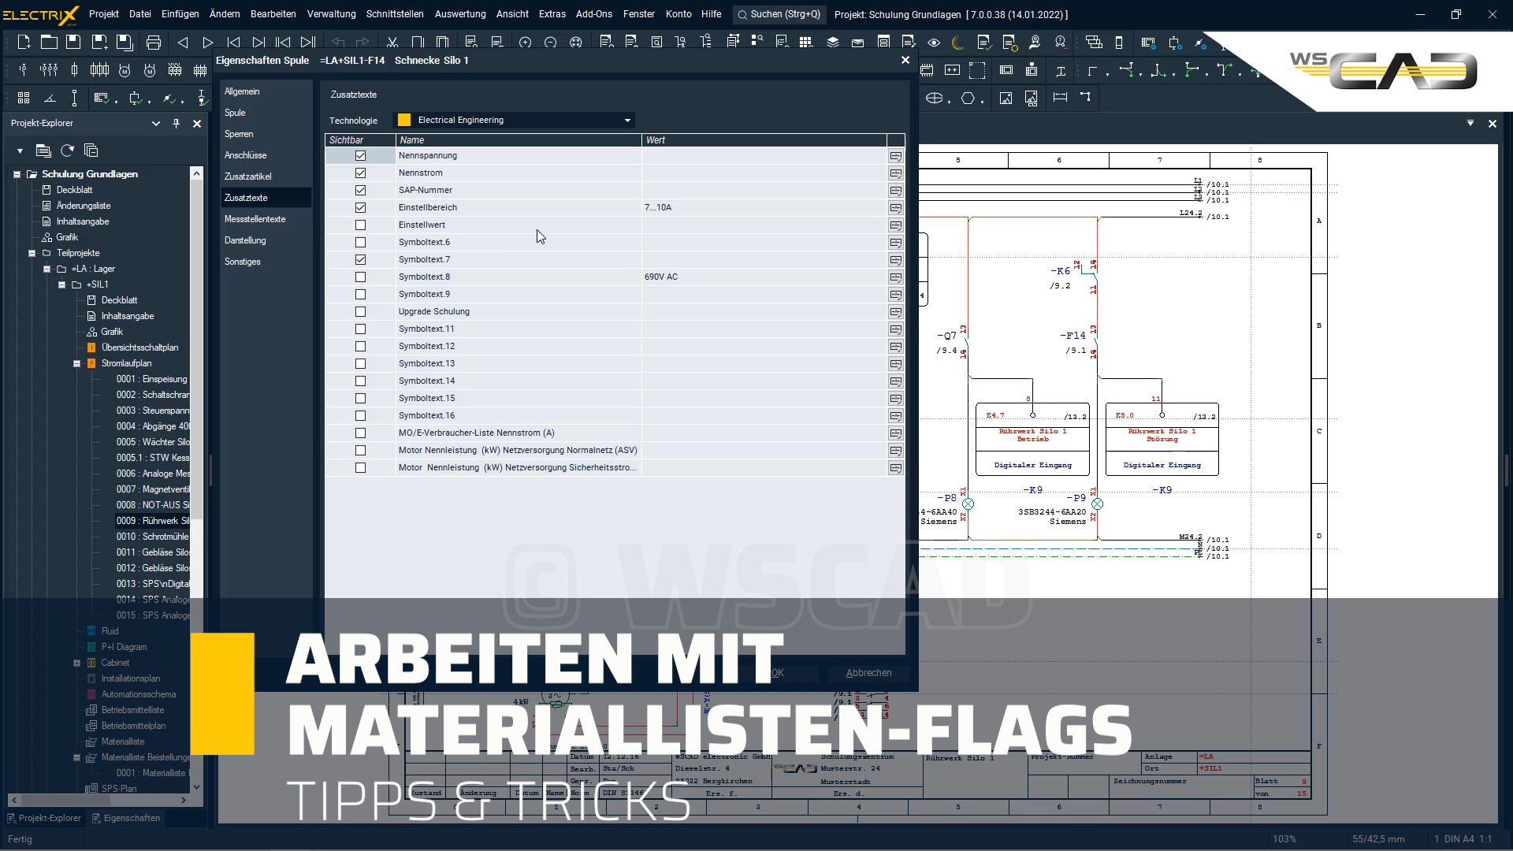The height and width of the screenshot is (851, 1513).
Task: Insert a text element with the T tool
Action: point(1061,71)
